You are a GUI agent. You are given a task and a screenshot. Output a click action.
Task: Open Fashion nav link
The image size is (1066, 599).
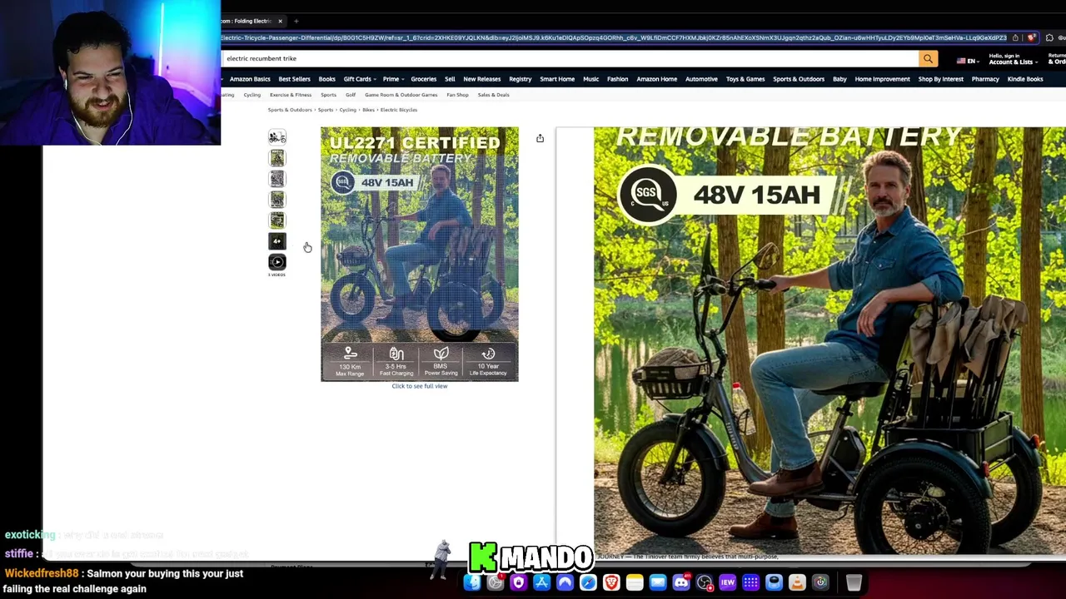617,79
